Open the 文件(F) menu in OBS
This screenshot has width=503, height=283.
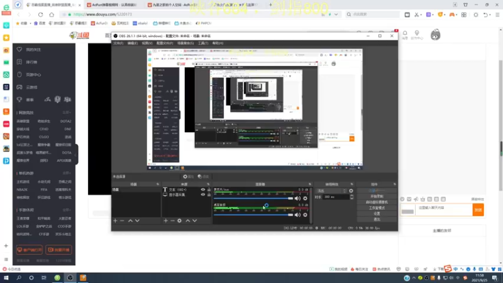118,43
